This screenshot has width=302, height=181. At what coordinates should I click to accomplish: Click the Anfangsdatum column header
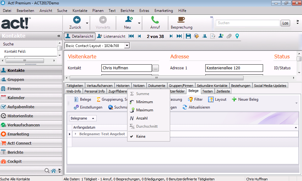[x=84, y=127]
